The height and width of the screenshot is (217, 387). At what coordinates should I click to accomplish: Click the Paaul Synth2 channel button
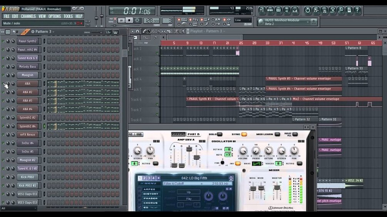click(27, 41)
